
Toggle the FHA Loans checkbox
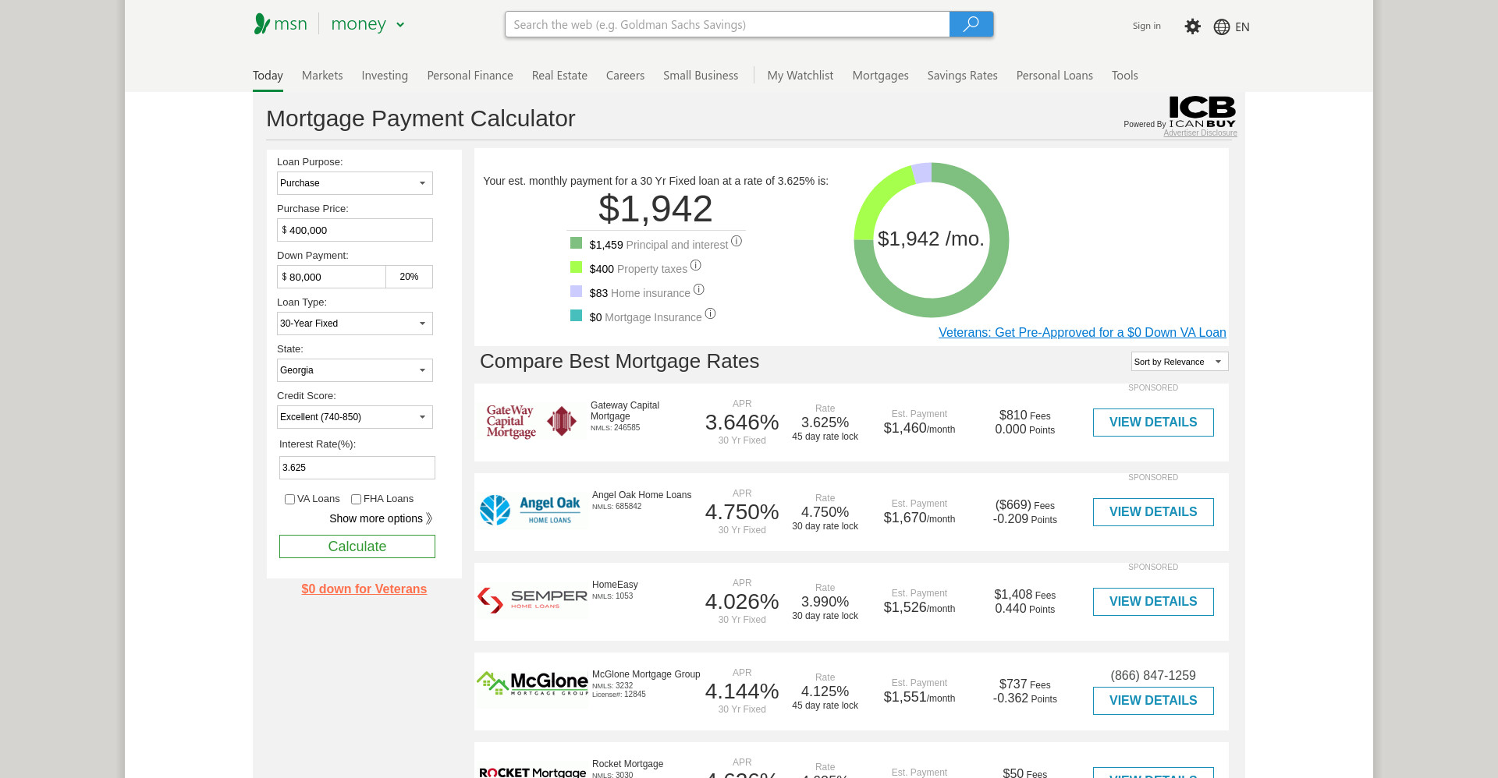pos(356,499)
